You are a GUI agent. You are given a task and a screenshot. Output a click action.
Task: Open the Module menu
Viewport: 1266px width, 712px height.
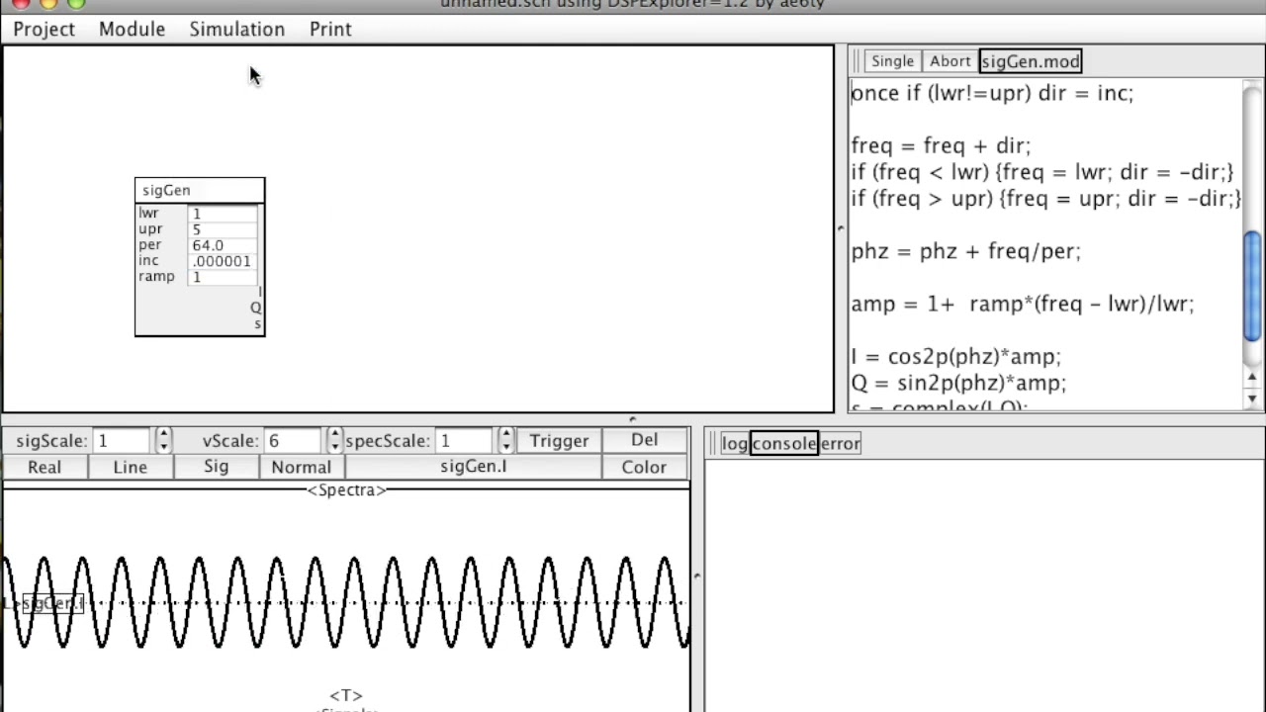[x=132, y=29]
